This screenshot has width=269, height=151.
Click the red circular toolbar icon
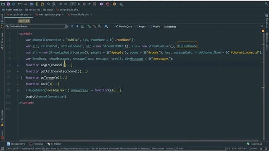[108, 4]
